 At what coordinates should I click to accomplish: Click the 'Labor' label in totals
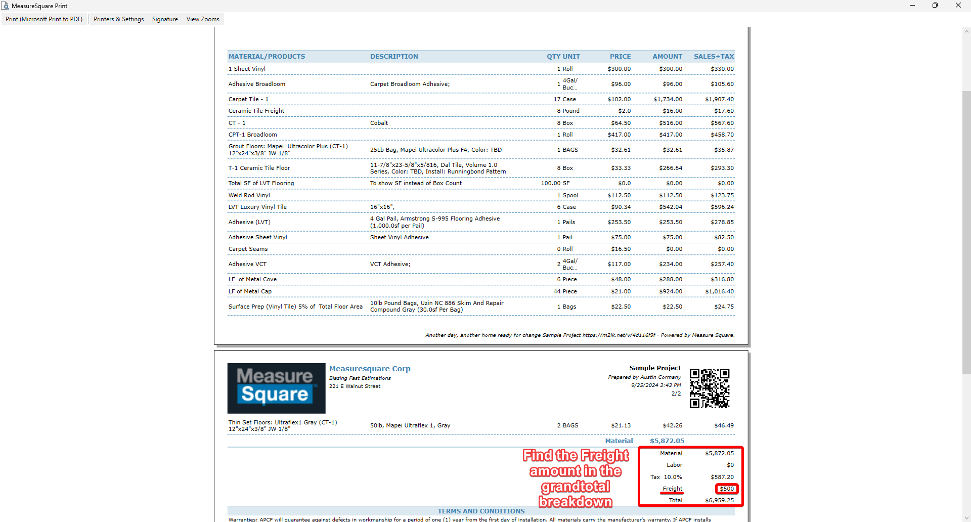point(674,465)
